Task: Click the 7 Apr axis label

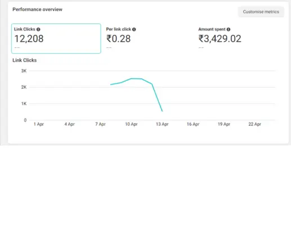Action: (x=100, y=124)
